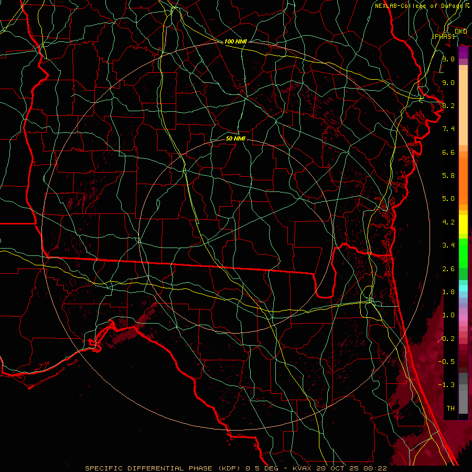
Task: Click the 2.6 scale value
Action: 448,269
